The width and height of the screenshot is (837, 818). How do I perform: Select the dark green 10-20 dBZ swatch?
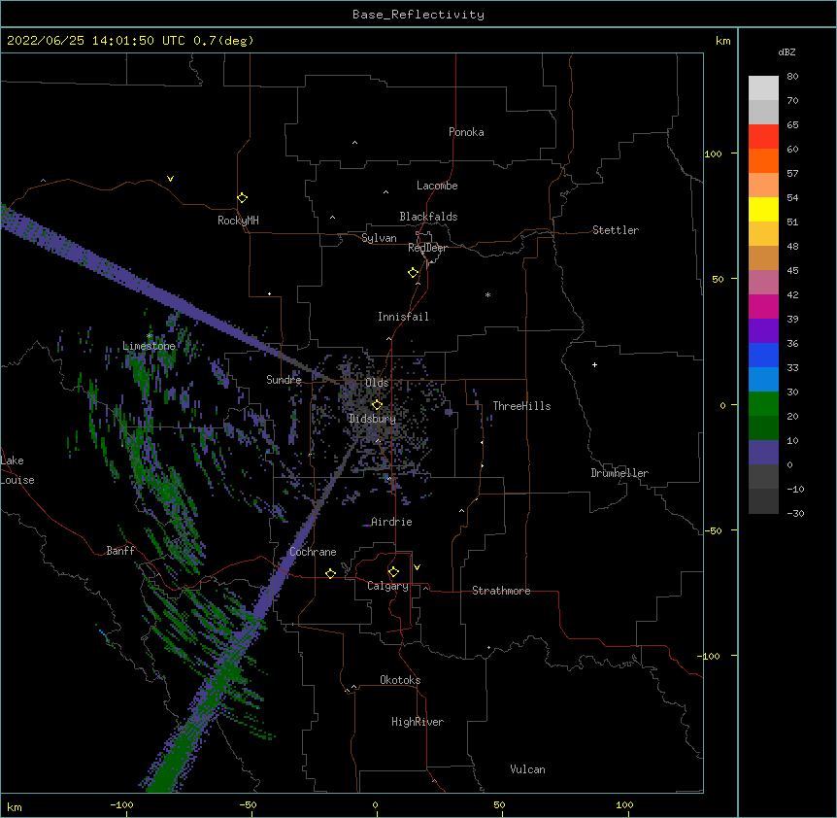(763, 427)
